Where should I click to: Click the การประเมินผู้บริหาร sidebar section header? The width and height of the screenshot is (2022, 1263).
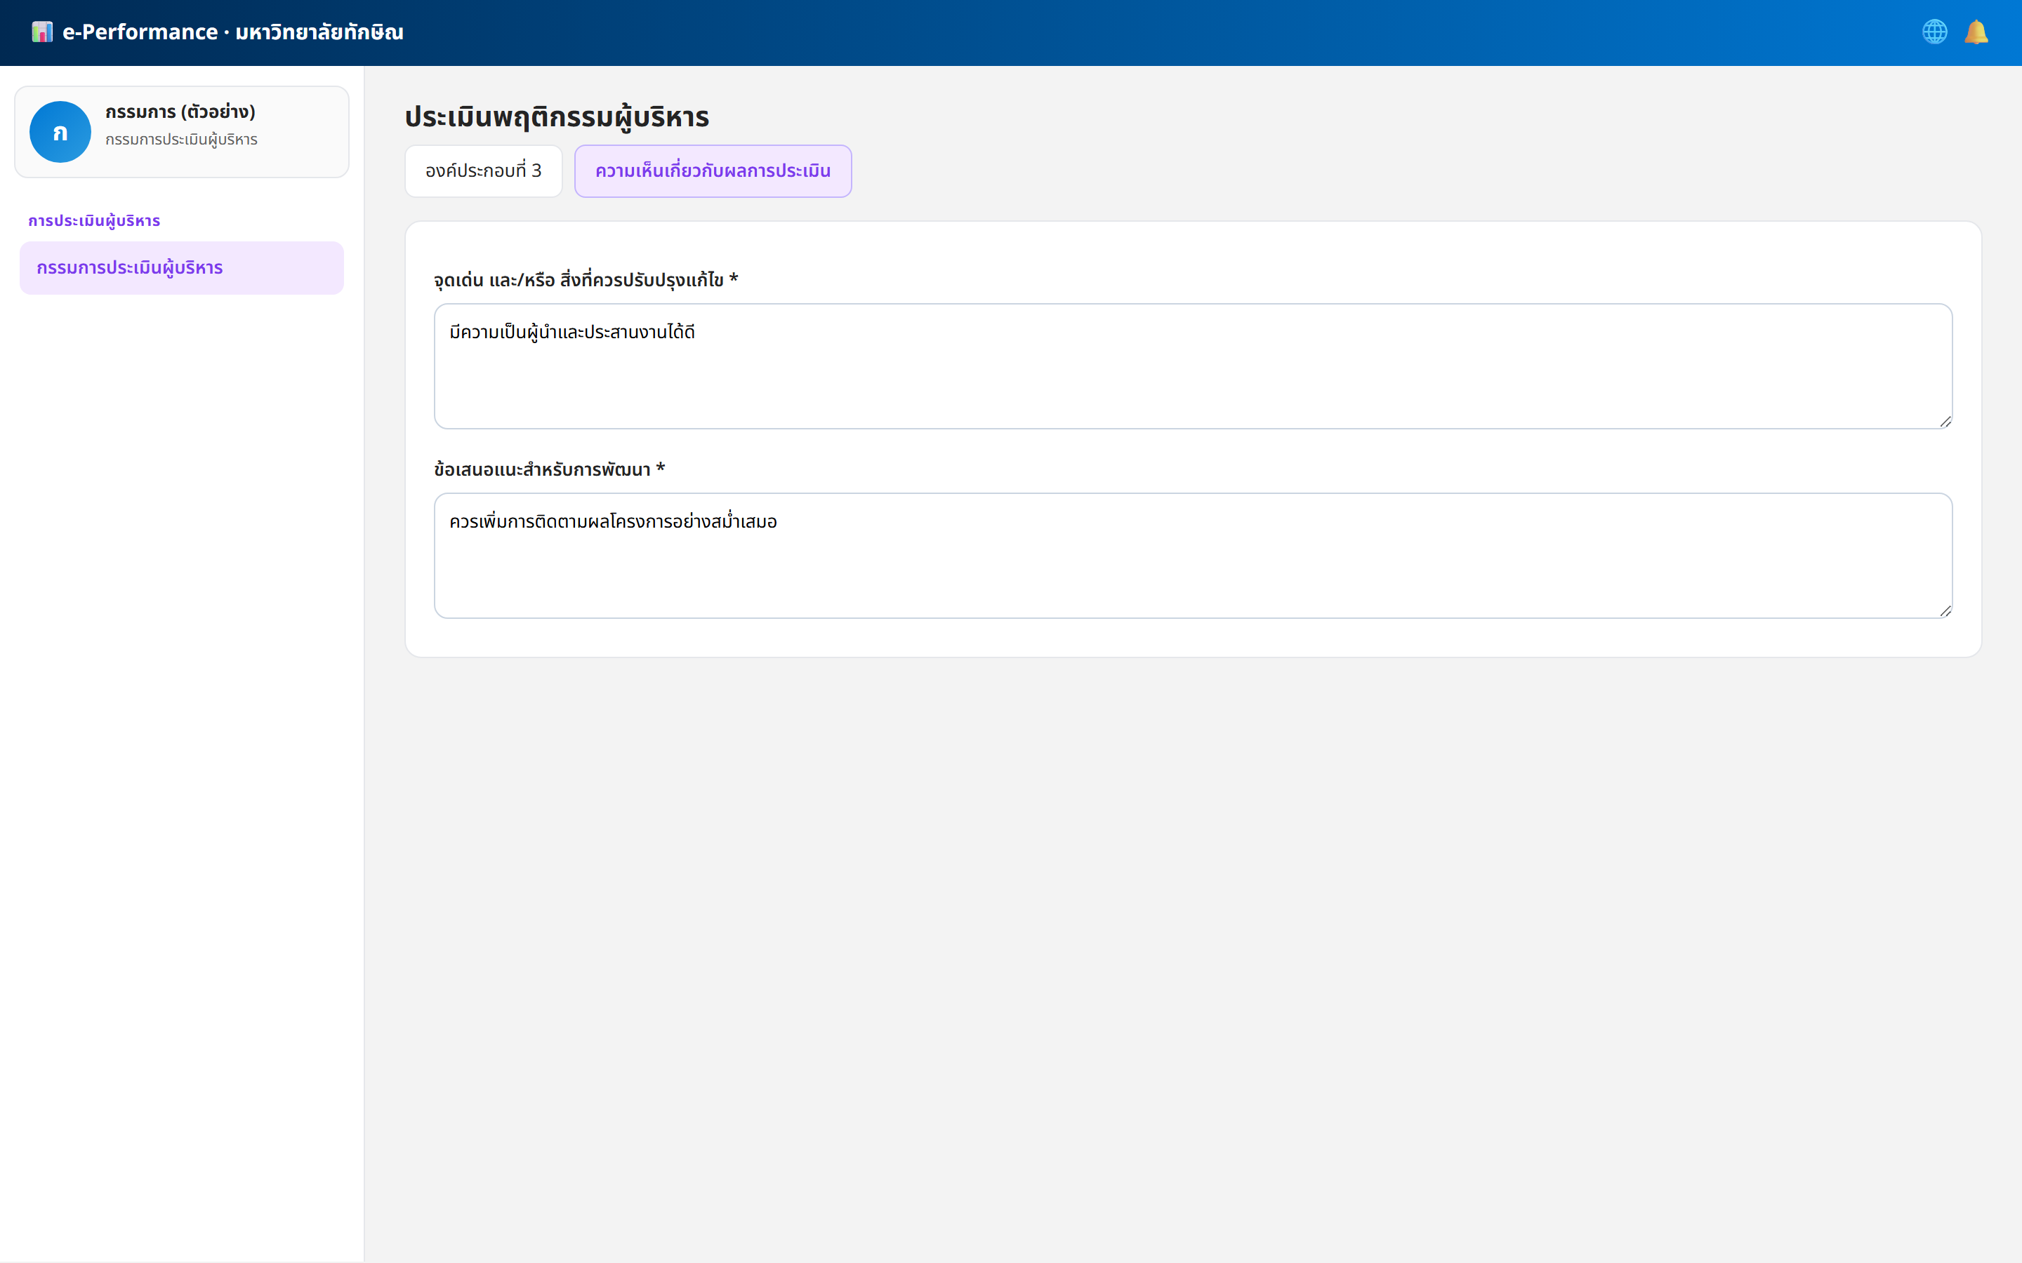[x=94, y=220]
